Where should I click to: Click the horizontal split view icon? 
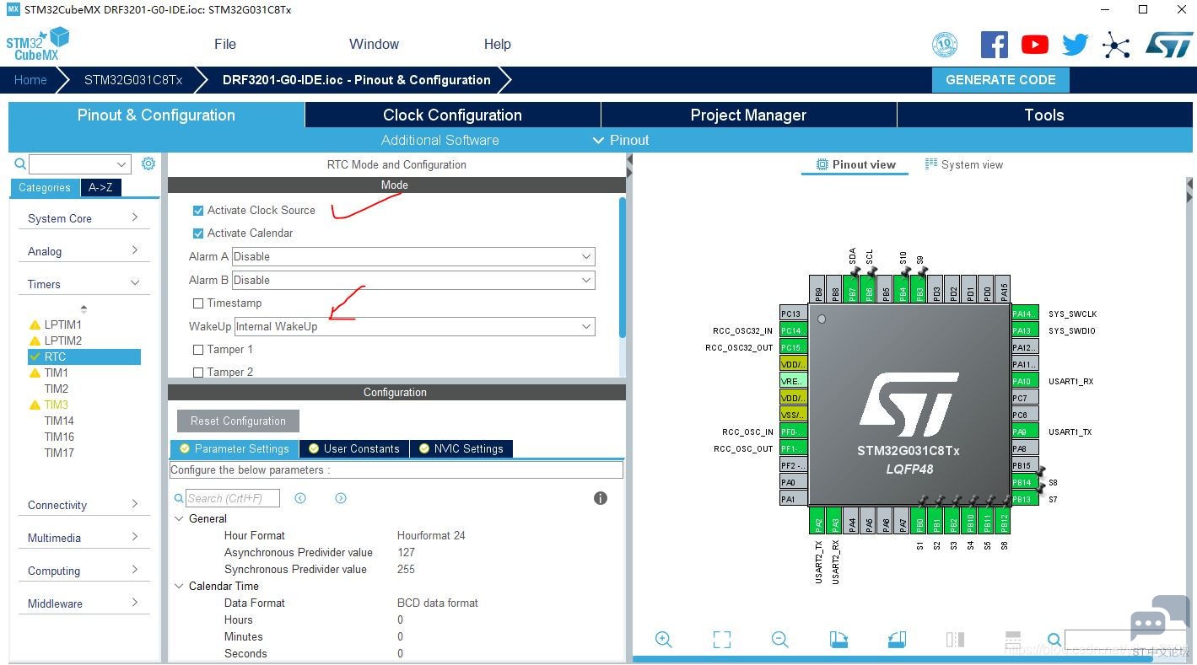1013,640
